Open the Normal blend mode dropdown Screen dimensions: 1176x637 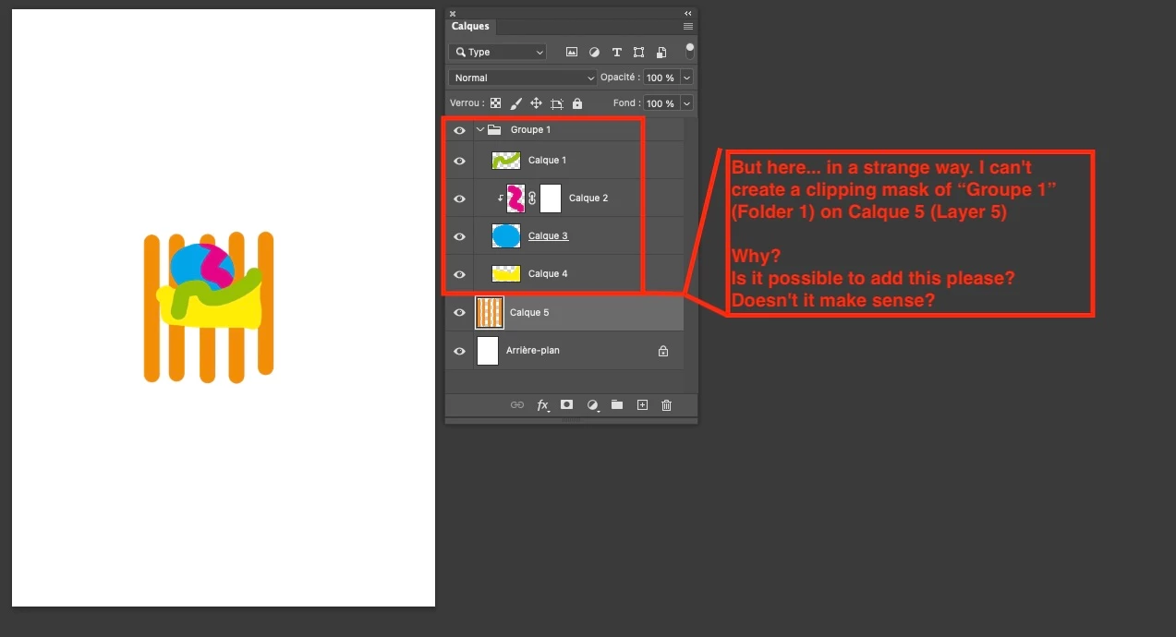tap(524, 78)
